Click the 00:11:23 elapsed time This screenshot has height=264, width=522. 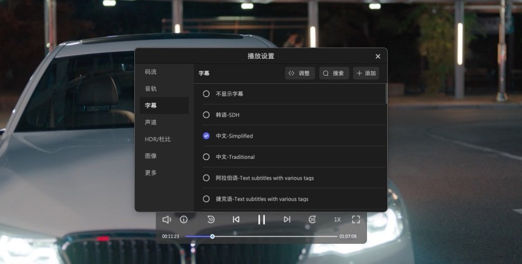click(171, 236)
